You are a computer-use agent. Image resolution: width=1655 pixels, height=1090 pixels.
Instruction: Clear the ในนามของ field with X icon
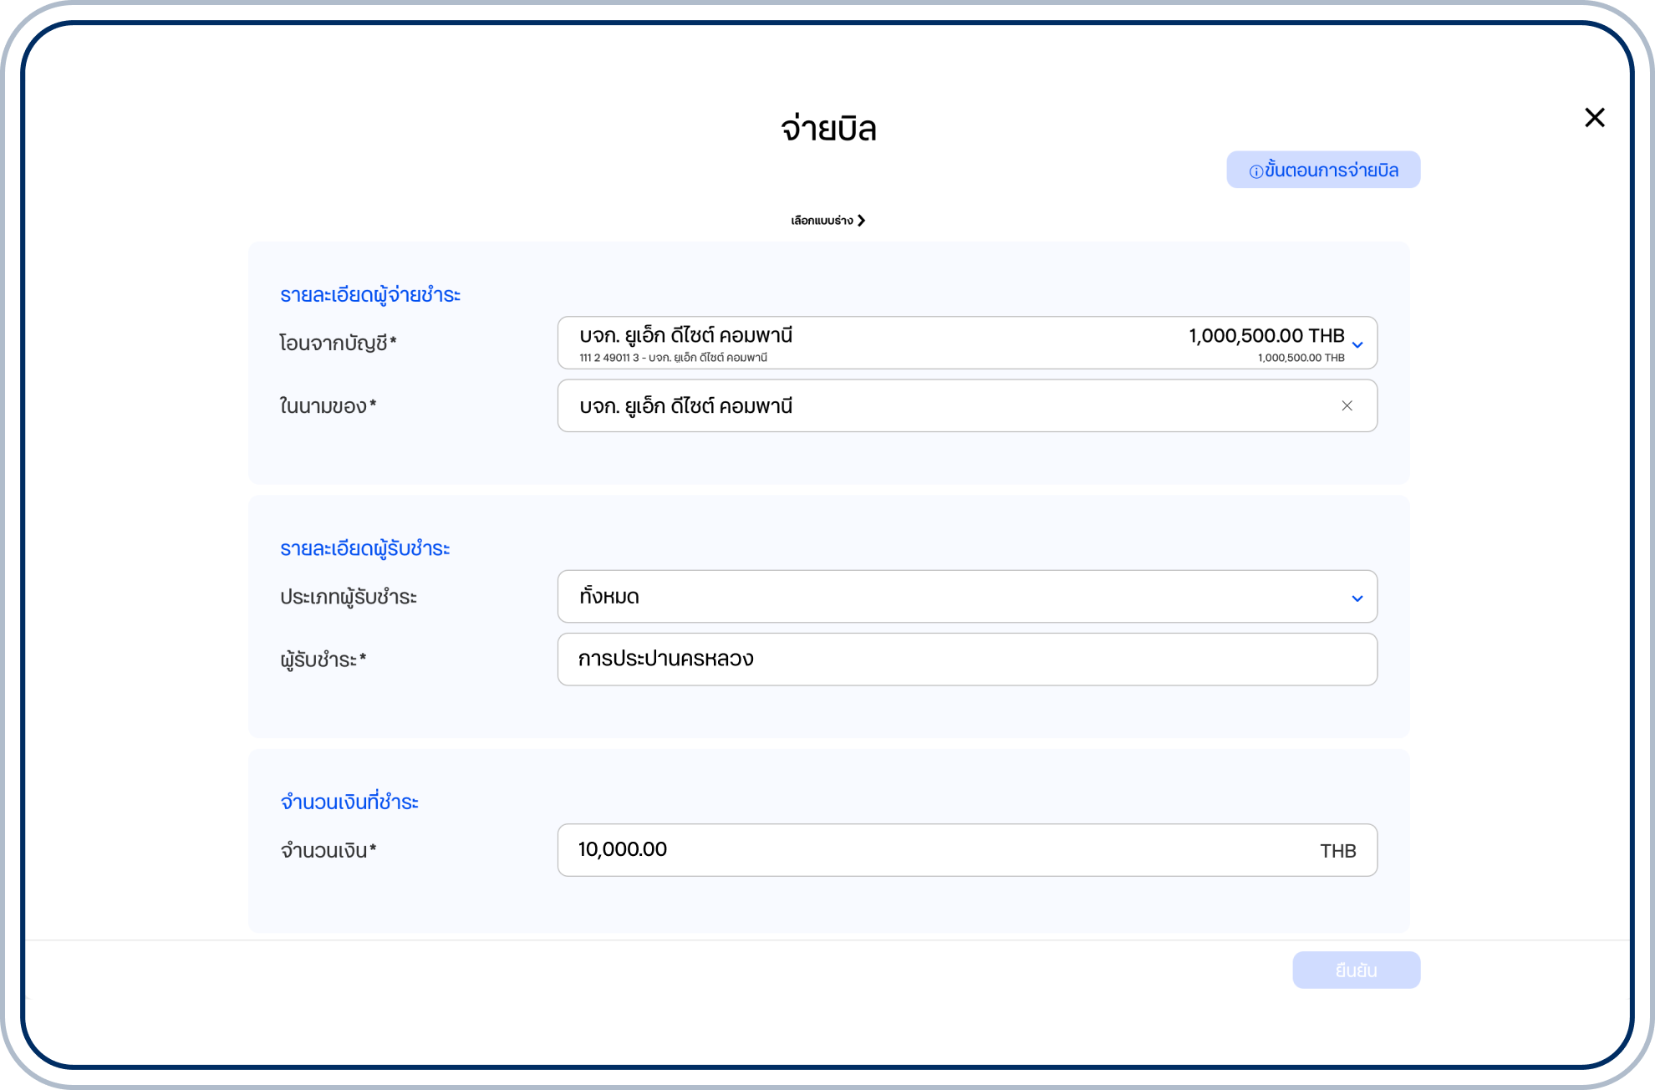[1347, 406]
